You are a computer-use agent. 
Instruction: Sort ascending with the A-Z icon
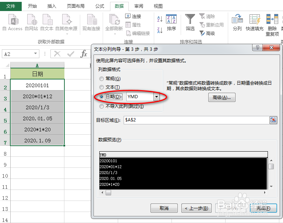(160, 19)
